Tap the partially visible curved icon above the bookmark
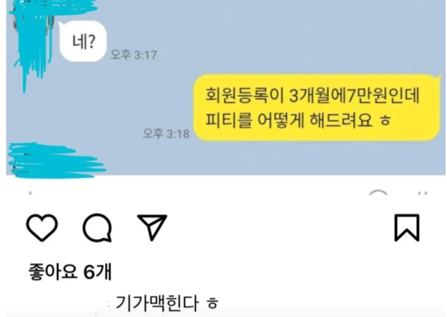The image size is (447, 317). [x=378, y=192]
